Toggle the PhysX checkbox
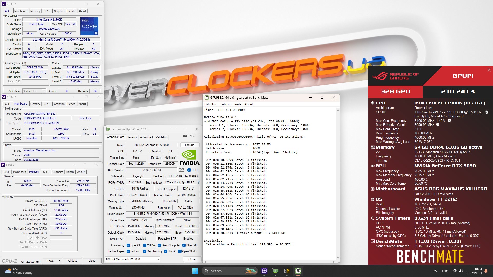493x277 pixels. click(165, 251)
